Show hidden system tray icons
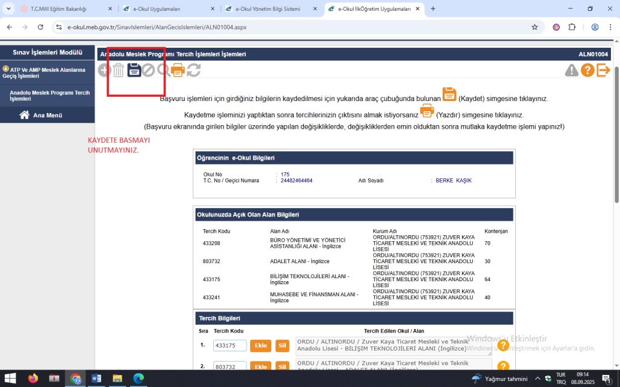The image size is (620, 387). point(537,379)
